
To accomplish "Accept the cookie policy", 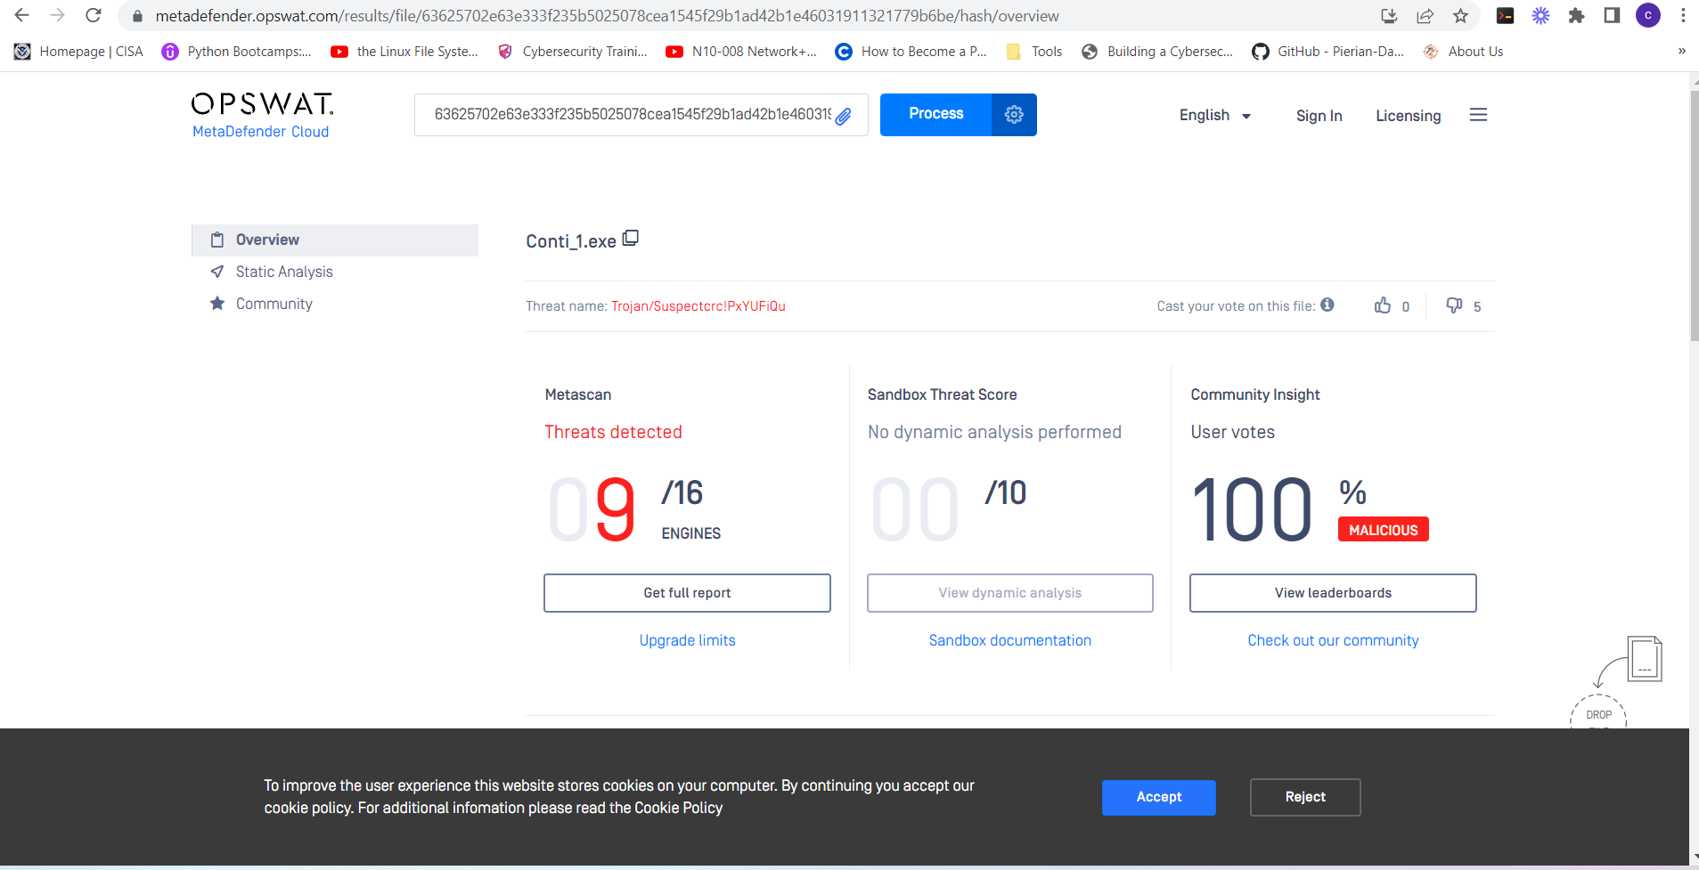I will click(x=1158, y=797).
